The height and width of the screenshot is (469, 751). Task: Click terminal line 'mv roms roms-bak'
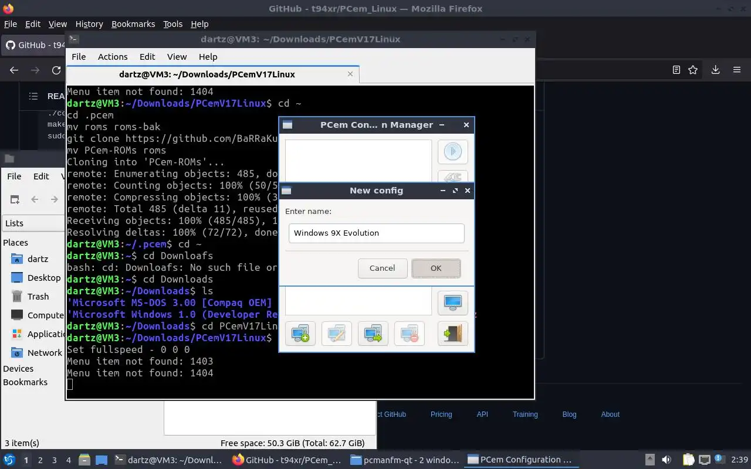pyautogui.click(x=114, y=127)
